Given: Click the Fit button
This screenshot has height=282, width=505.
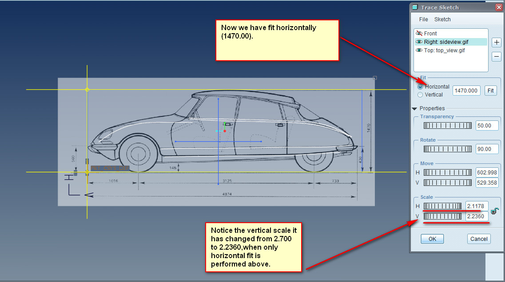Looking at the screenshot, I should (490, 91).
